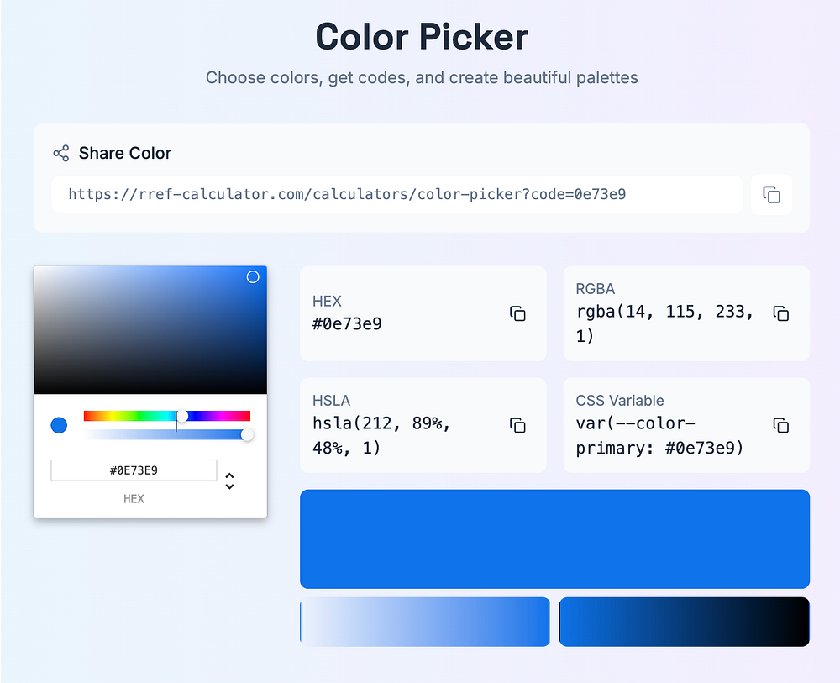Click the large blue color preview

tap(554, 539)
